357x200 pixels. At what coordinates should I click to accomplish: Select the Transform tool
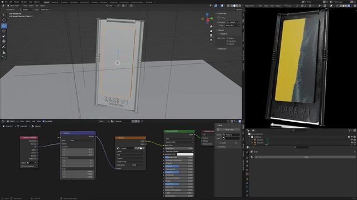click(4, 41)
